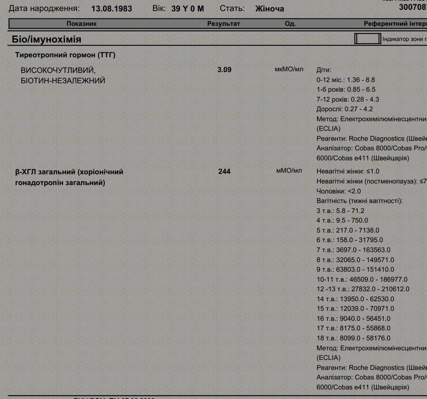The image size is (427, 399).
Task: Select the Чоловіки: <2.0 reference line
Action: point(339,191)
